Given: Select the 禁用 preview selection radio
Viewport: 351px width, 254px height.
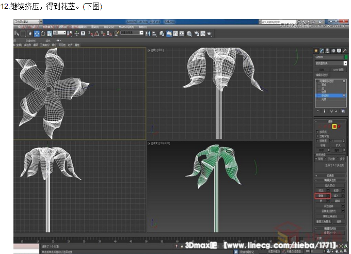Looking at the screenshot, I should 316,159.
